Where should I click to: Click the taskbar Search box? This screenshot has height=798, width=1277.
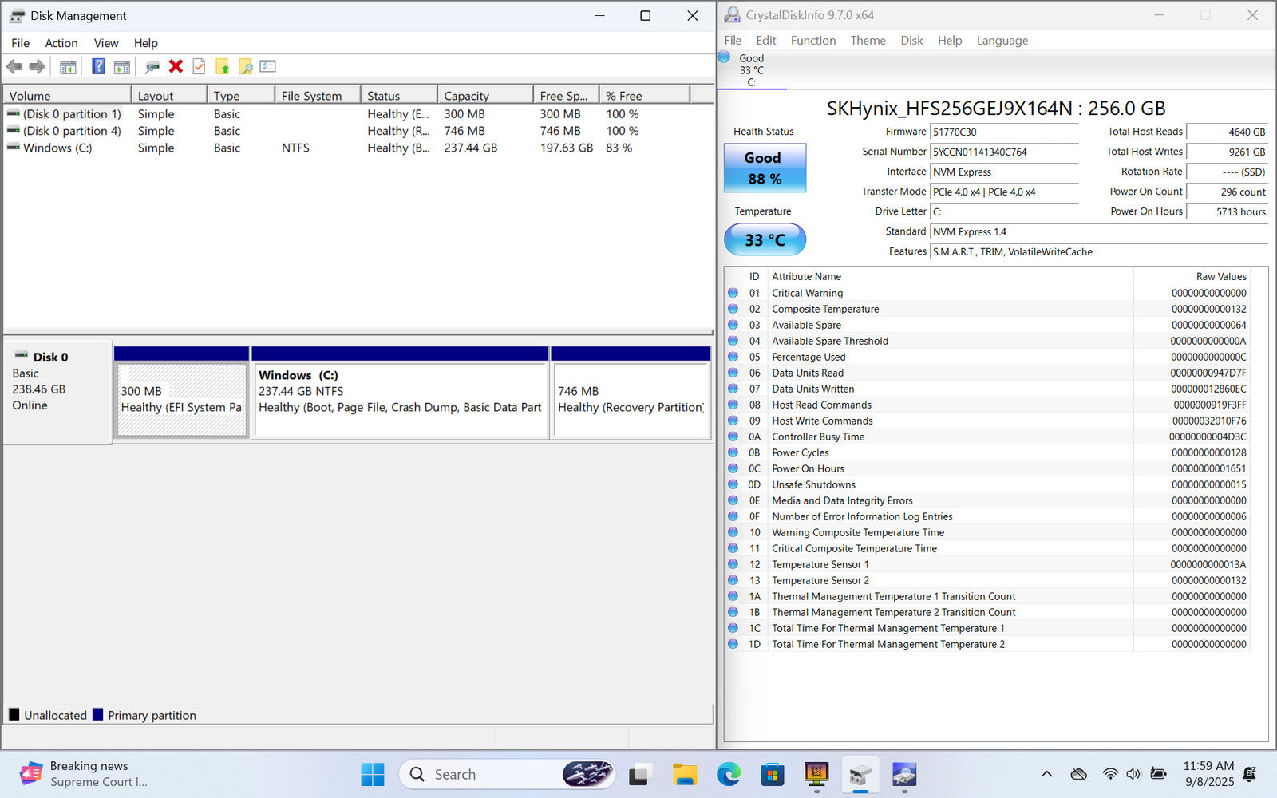[x=507, y=774]
